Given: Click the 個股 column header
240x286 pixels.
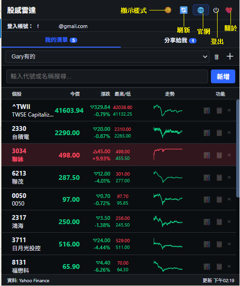Looking at the screenshot, I should (x=17, y=94).
